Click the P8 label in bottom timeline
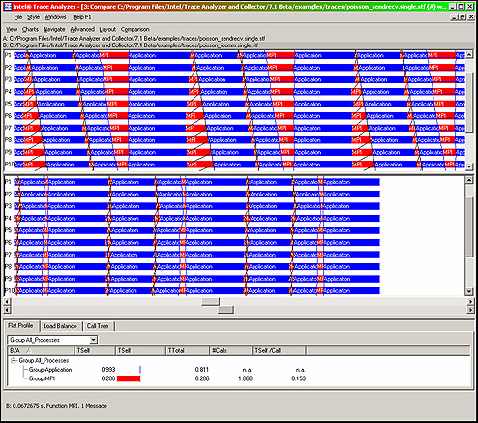 (x=8, y=267)
